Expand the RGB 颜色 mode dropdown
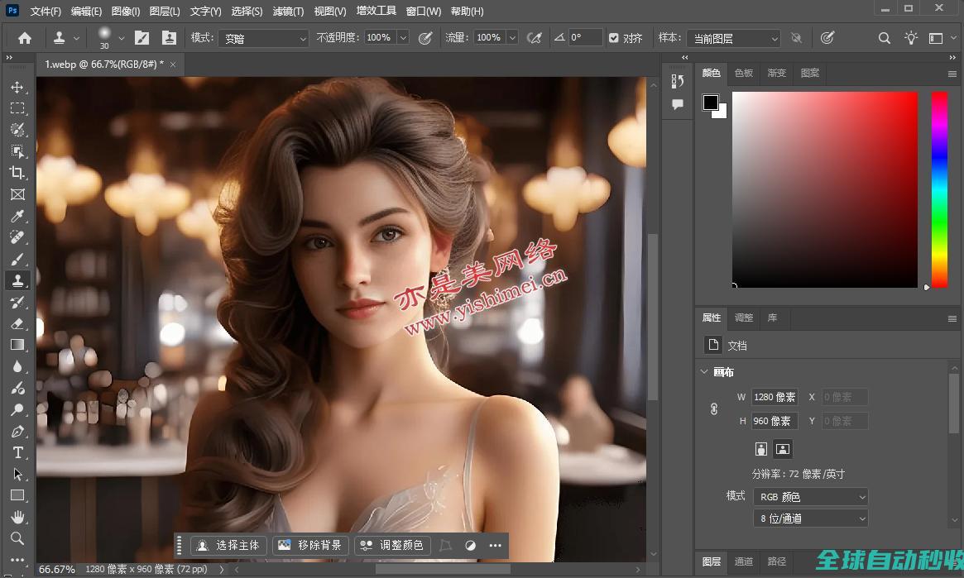This screenshot has height=578, width=964. 810,497
